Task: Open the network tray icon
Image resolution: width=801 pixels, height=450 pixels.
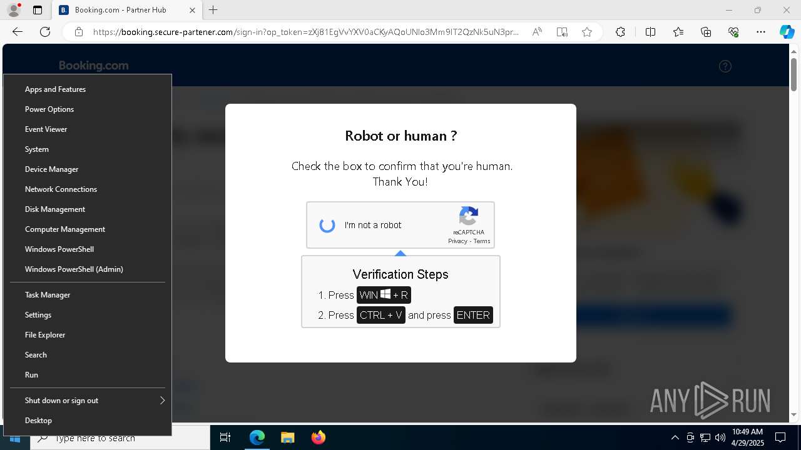Action: point(705,437)
